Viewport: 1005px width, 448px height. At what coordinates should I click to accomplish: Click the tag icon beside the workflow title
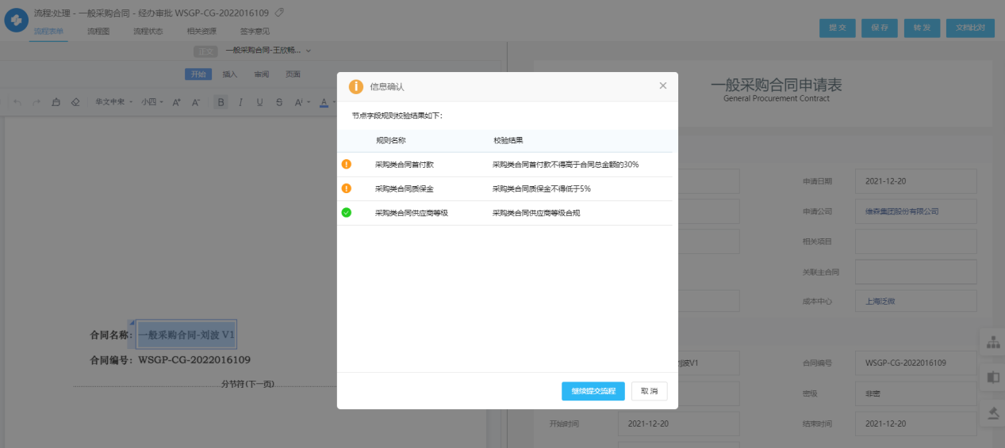tap(279, 13)
